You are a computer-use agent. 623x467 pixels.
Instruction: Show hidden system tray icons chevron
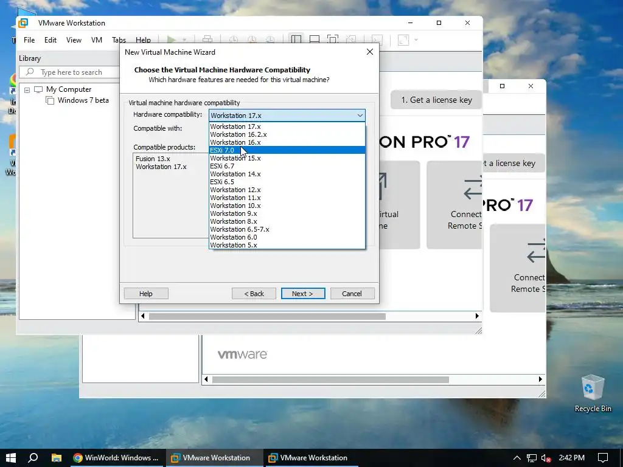point(517,458)
